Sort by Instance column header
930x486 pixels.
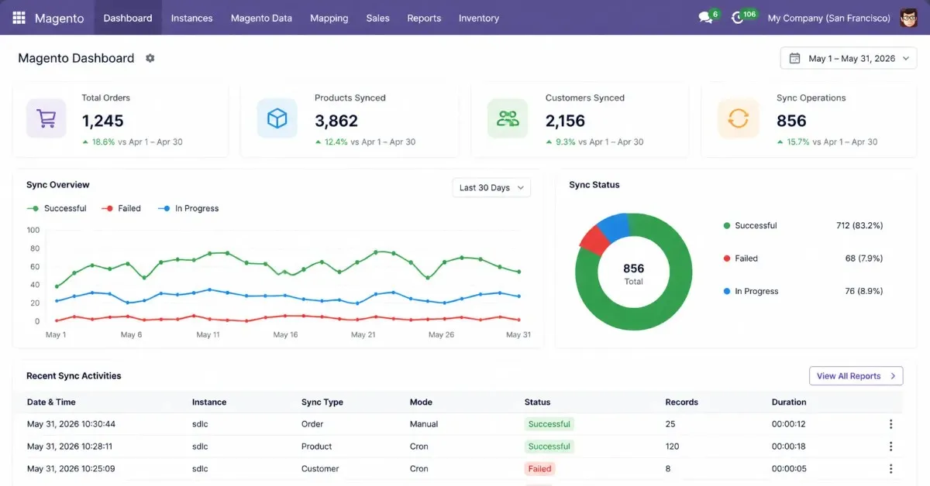[x=209, y=402]
